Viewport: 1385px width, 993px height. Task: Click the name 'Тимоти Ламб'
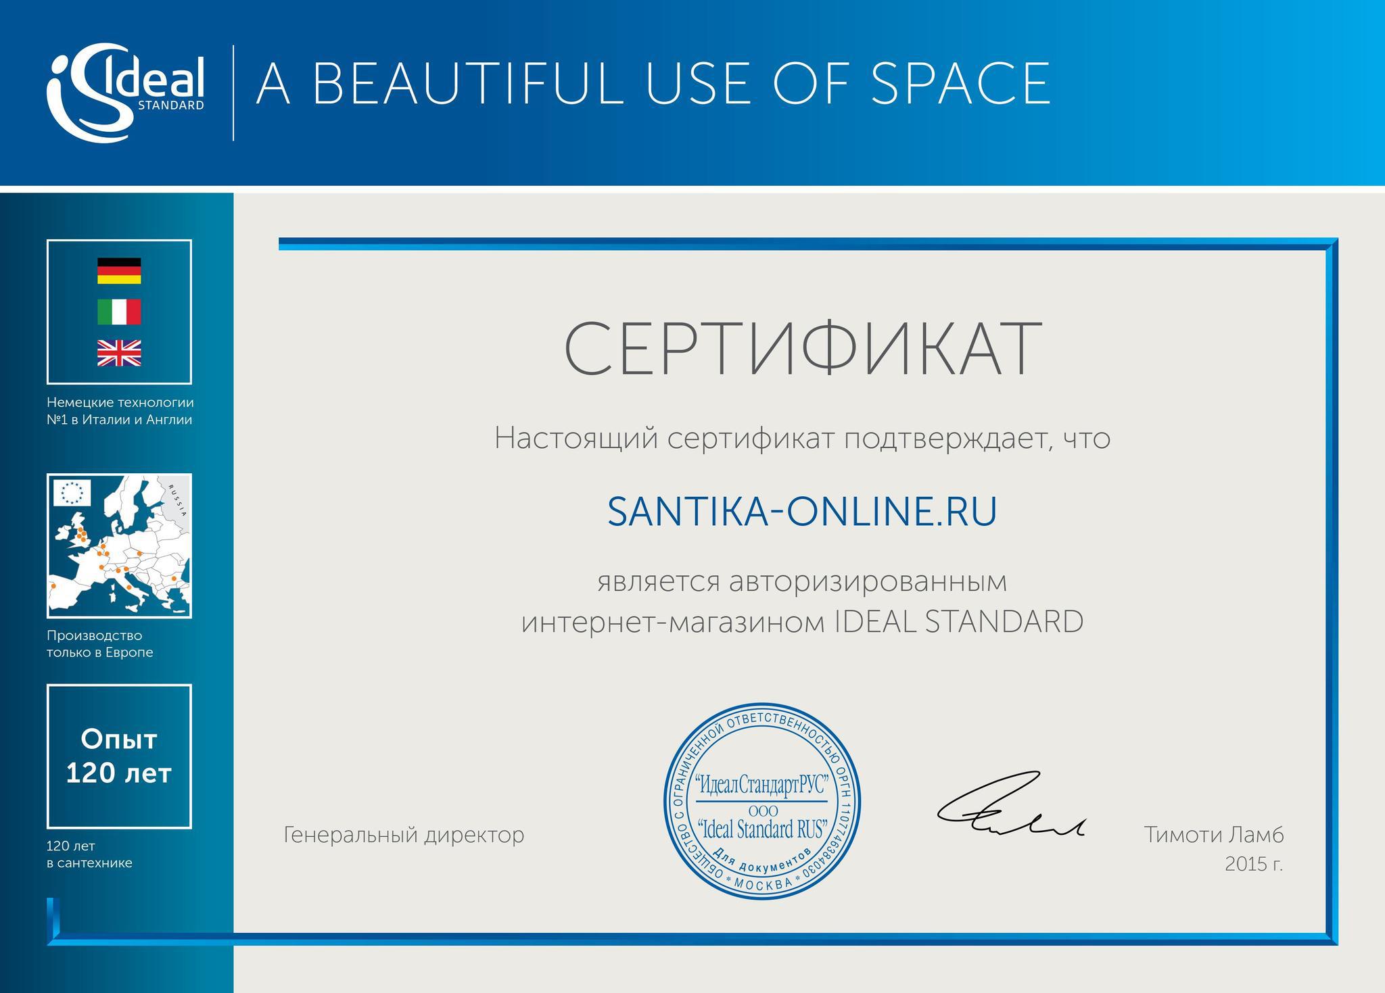1213,835
